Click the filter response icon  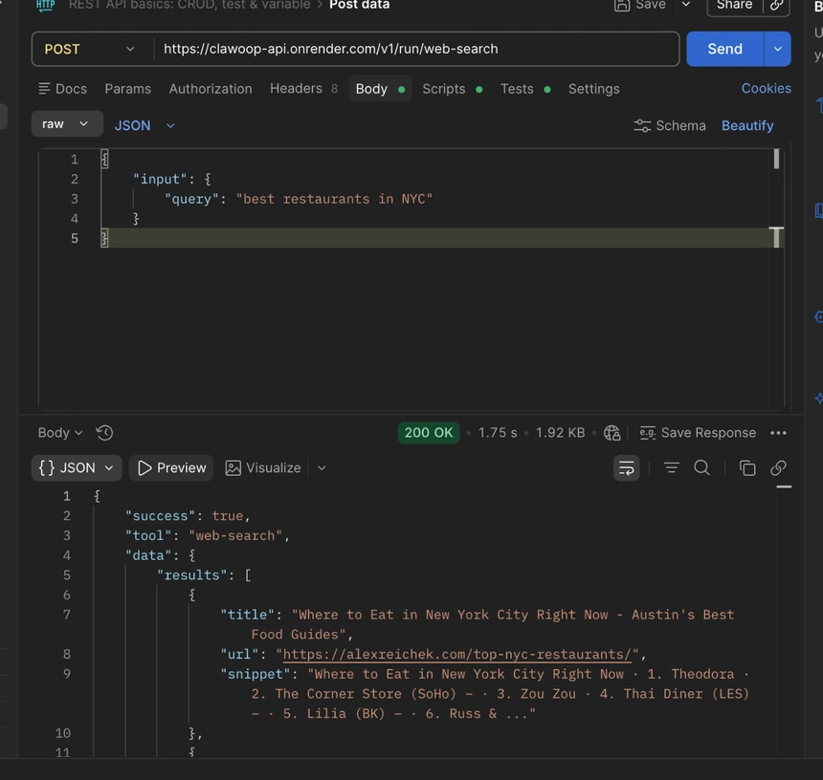672,467
